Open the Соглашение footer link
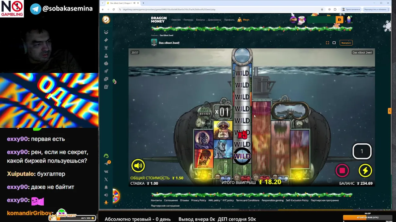Viewport: 396px width, 222px height. pyautogui.click(x=171, y=200)
